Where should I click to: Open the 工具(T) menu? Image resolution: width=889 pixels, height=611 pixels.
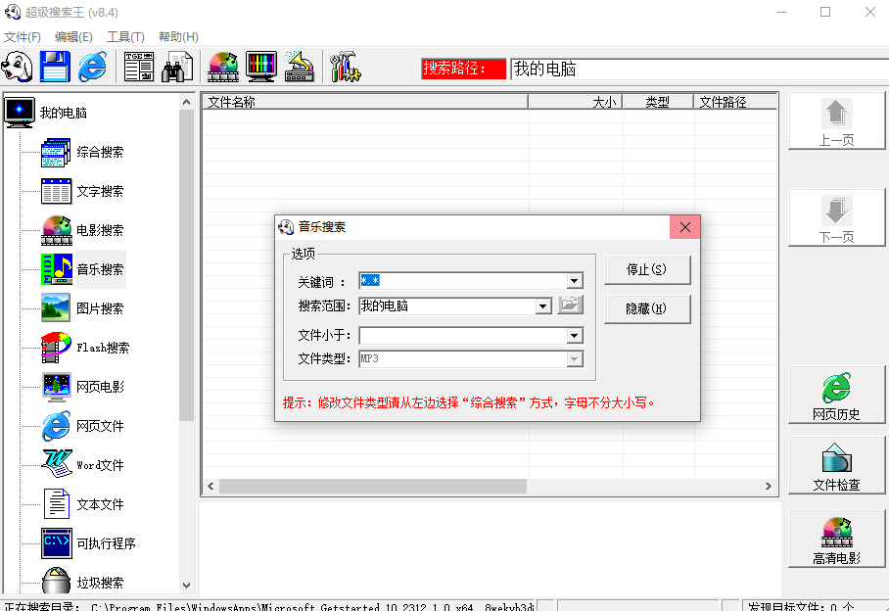point(126,37)
